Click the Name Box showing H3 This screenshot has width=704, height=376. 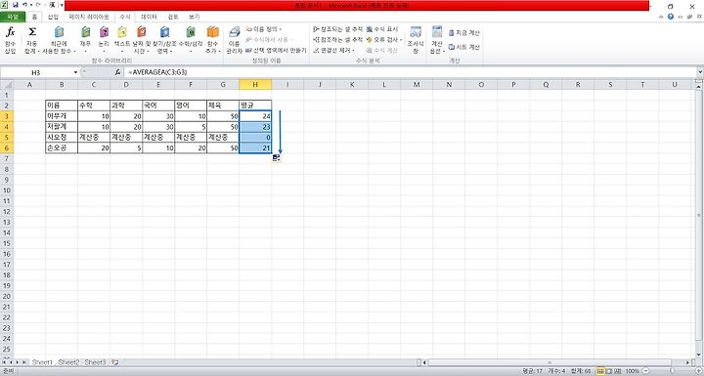coord(36,72)
